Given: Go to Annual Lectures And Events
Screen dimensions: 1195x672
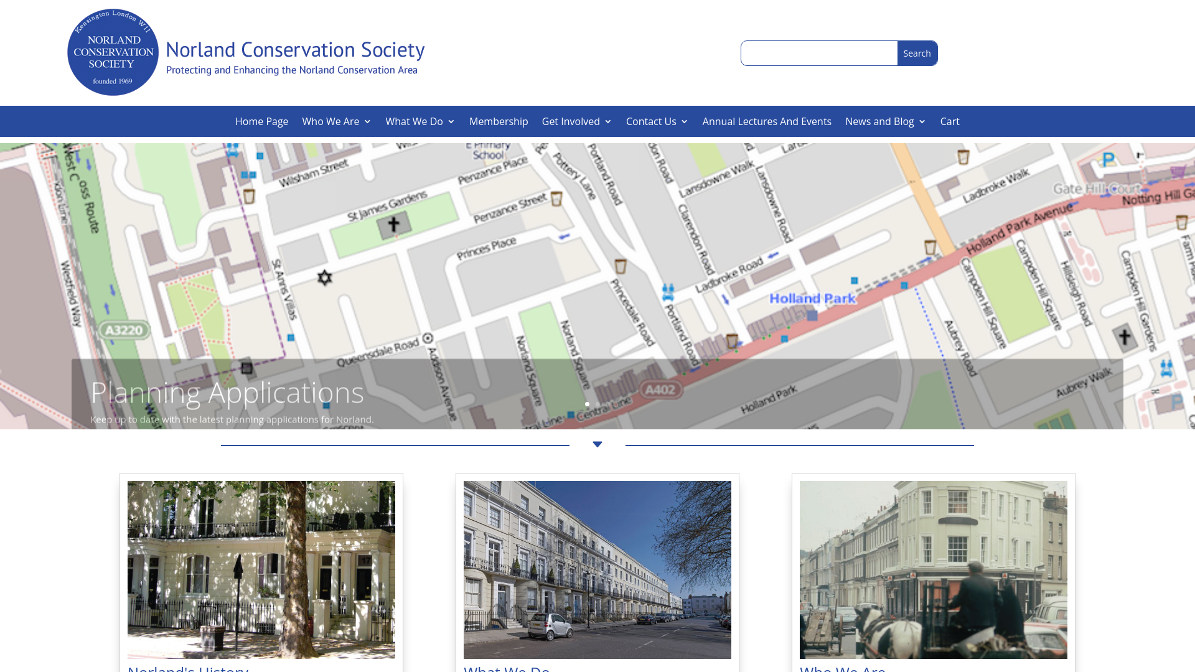Looking at the screenshot, I should 767,121.
